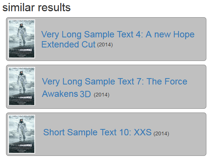
Task: Click the second result's movie poster
Action: pos(22,86)
